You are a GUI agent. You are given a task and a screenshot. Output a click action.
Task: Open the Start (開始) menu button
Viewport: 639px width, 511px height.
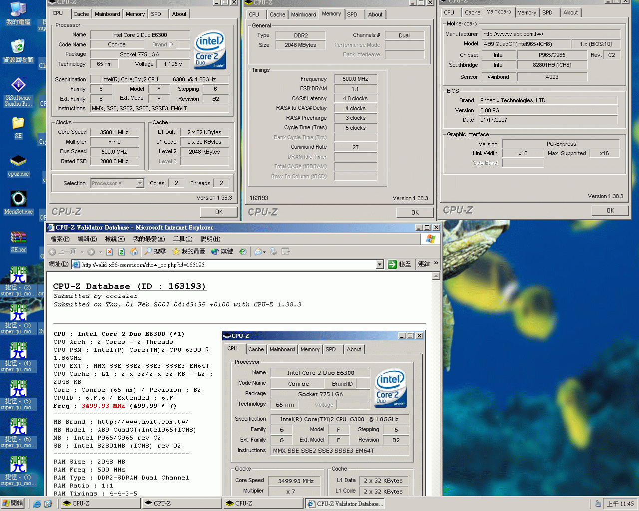(x=13, y=504)
